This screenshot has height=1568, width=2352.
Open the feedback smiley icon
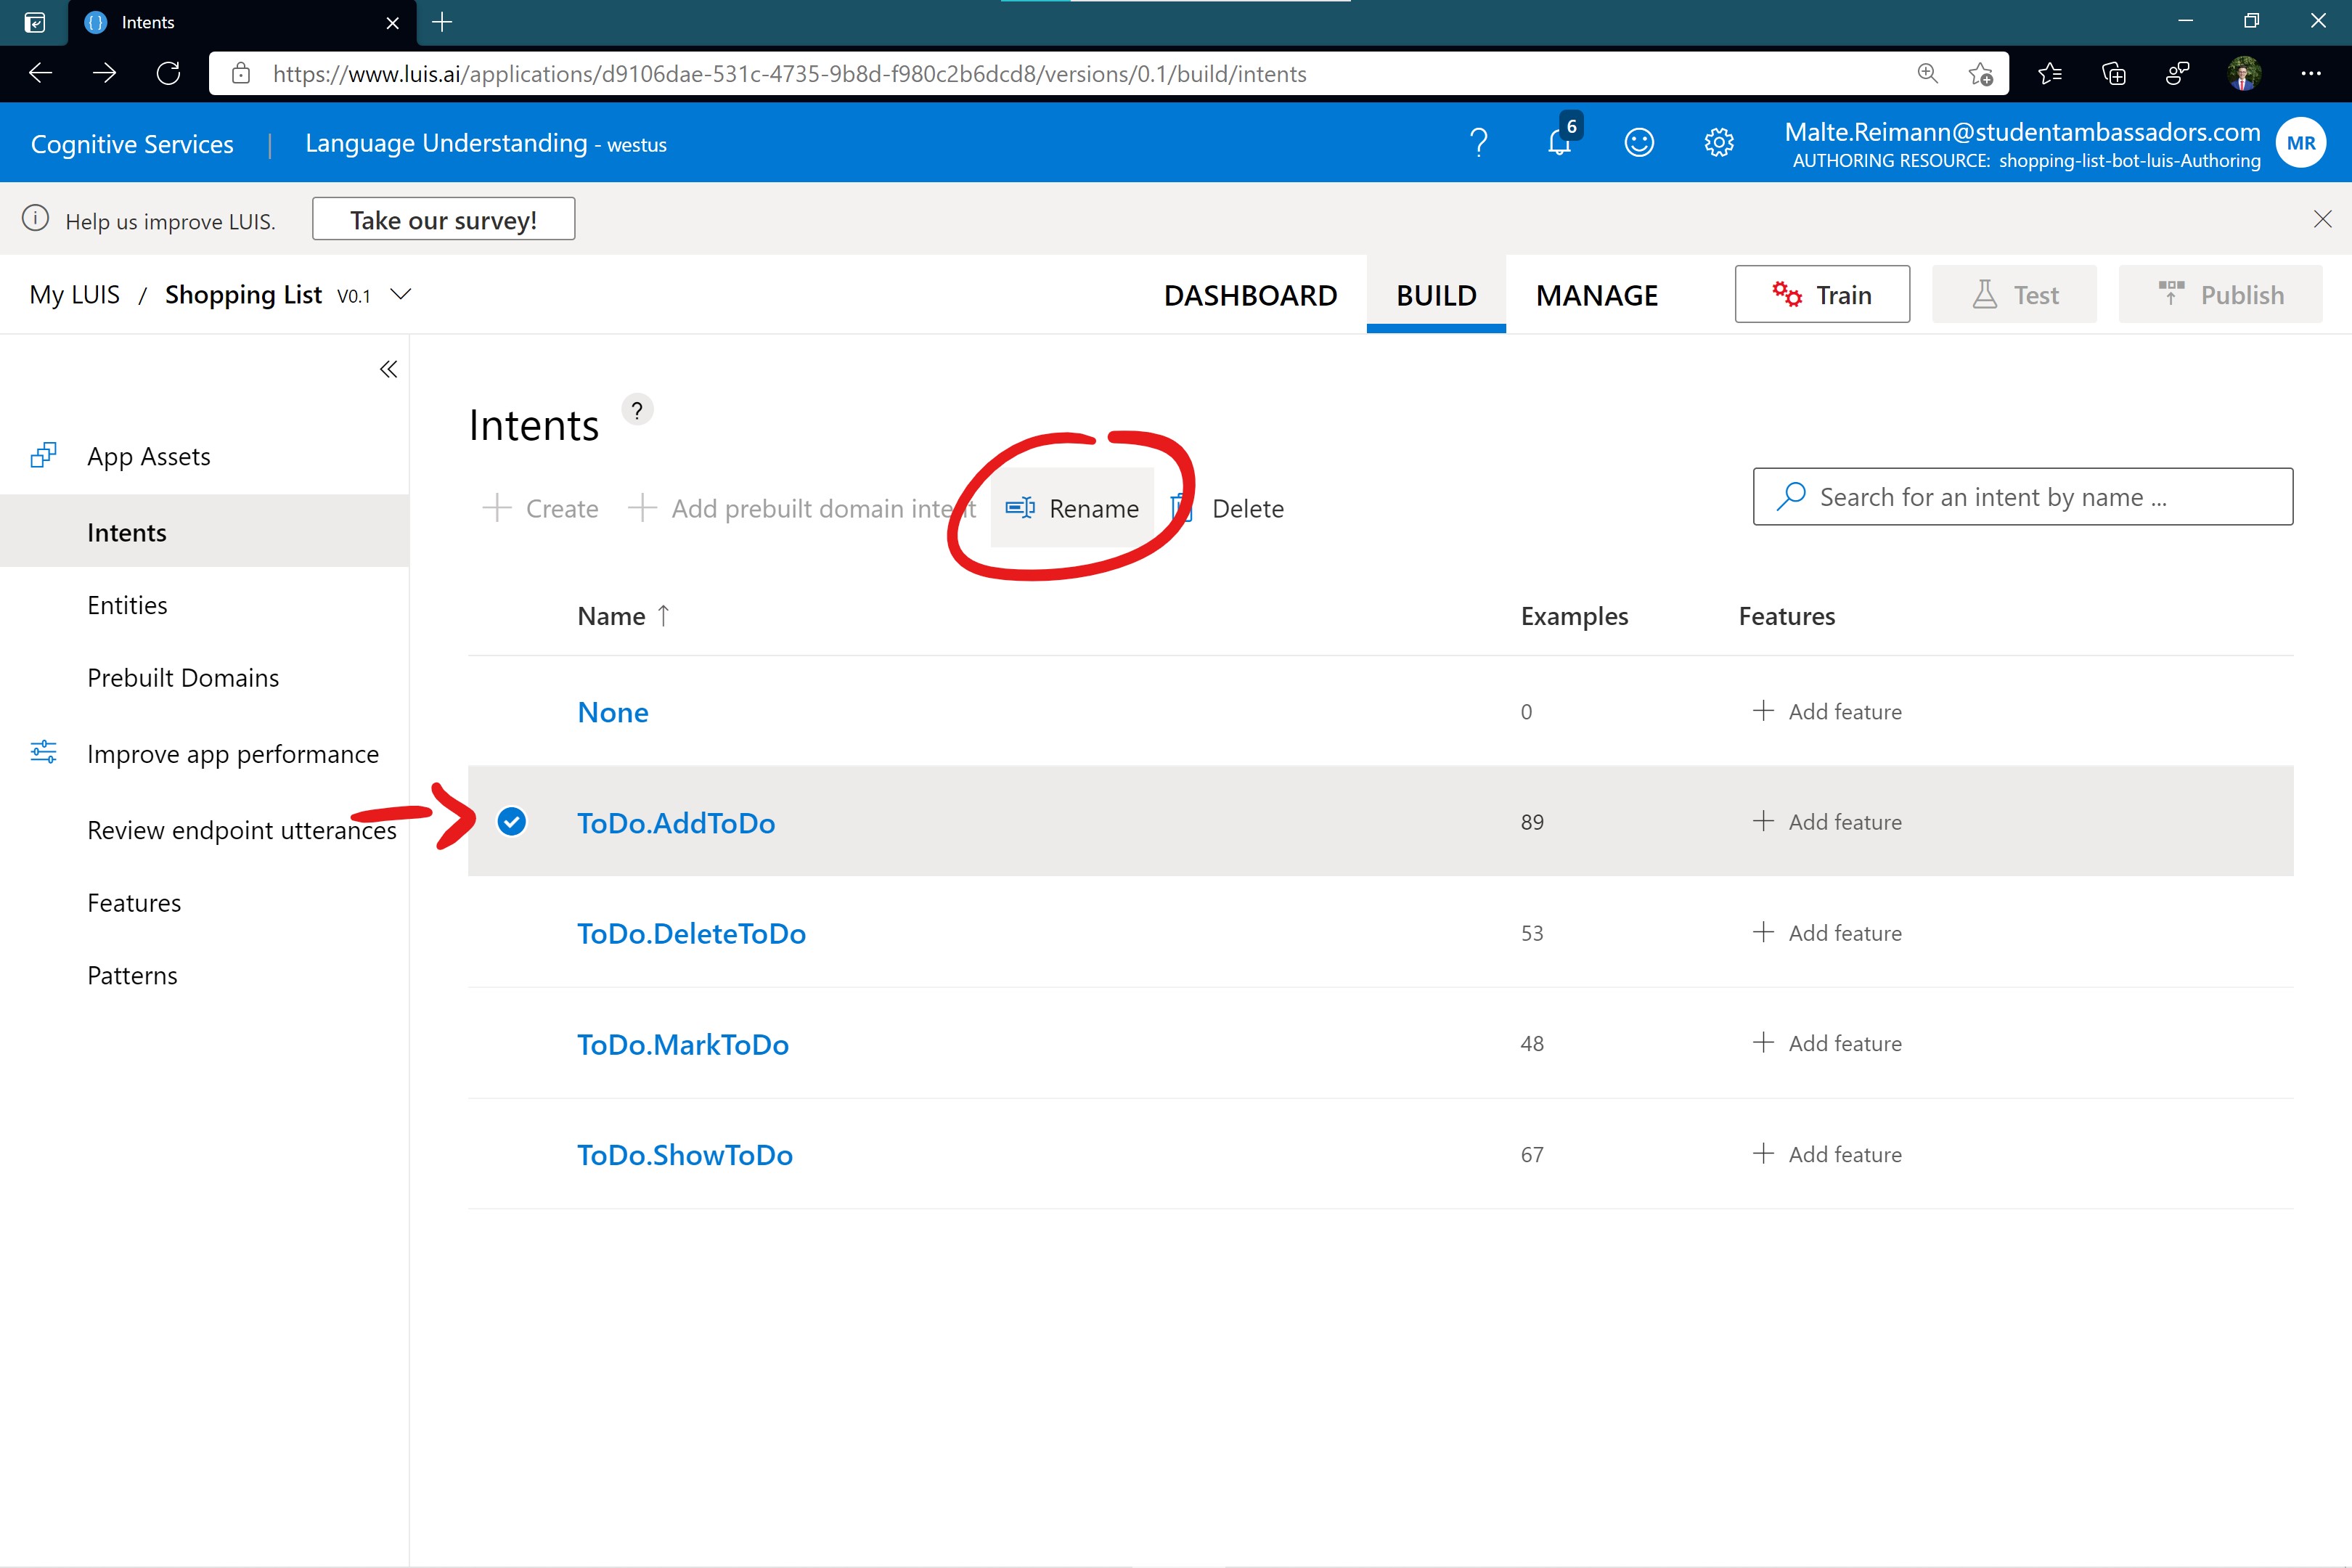tap(1638, 143)
